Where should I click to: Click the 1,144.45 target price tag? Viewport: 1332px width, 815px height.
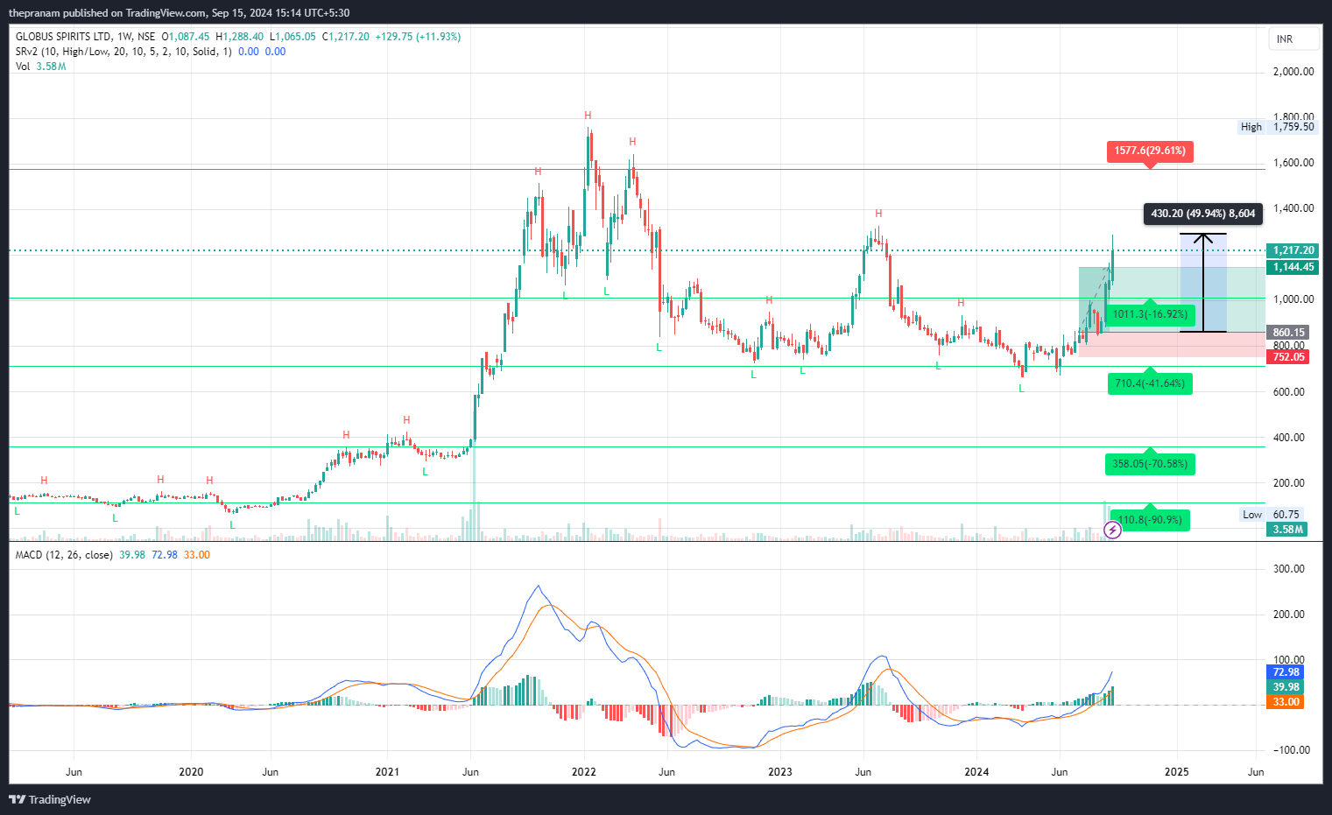(1293, 267)
